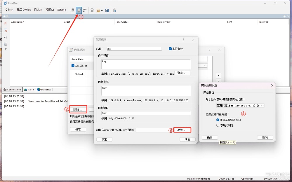Click the save profile floppy disk icon
This screenshot has height=182, width=292.
click(x=107, y=10)
